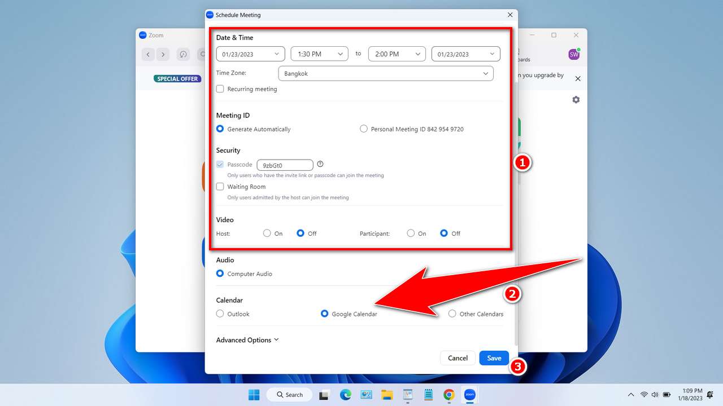Viewport: 723px width, 406px height.
Task: Go back in Zoom main window
Action: click(148, 54)
